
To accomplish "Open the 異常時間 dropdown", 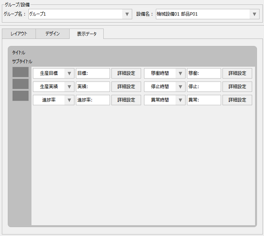I will [180, 100].
